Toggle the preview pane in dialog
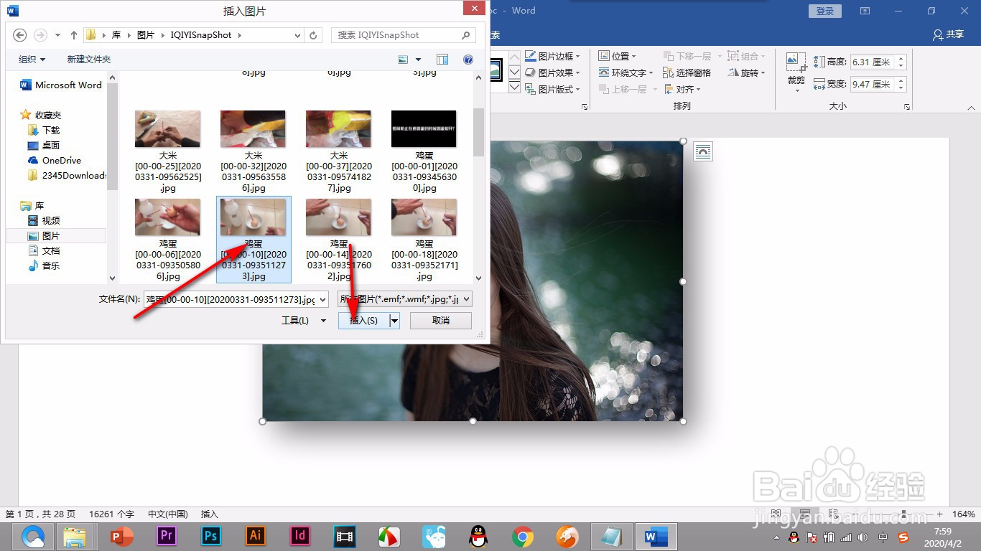Image resolution: width=981 pixels, height=551 pixels. click(x=442, y=60)
